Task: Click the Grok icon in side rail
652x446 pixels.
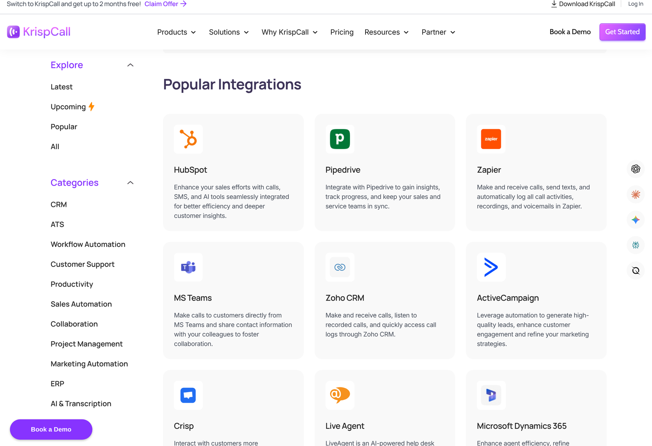Action: click(636, 270)
